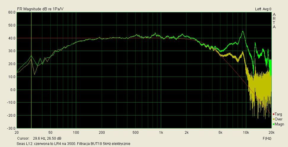
Task: Click the 'Cursor:' label
Action: point(23,138)
